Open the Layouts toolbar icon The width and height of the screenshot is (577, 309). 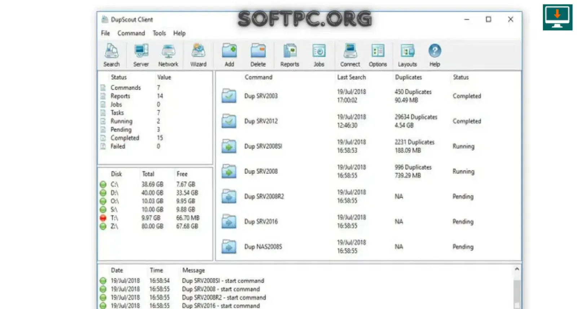(x=408, y=55)
